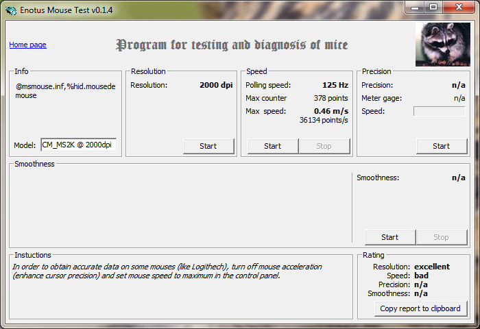Click the Instructions text about mouse acceleration

[167, 271]
